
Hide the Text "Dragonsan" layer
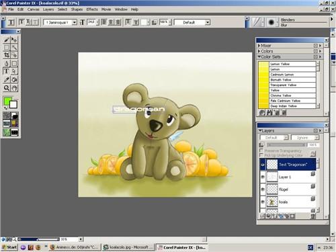coord(263,165)
